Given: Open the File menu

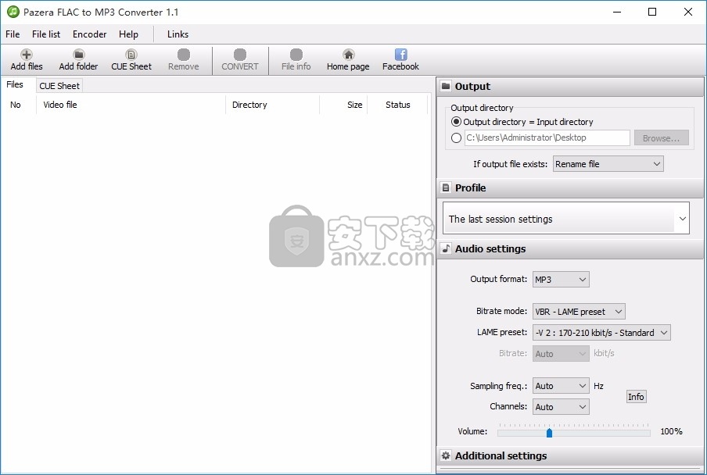Looking at the screenshot, I should pos(13,34).
